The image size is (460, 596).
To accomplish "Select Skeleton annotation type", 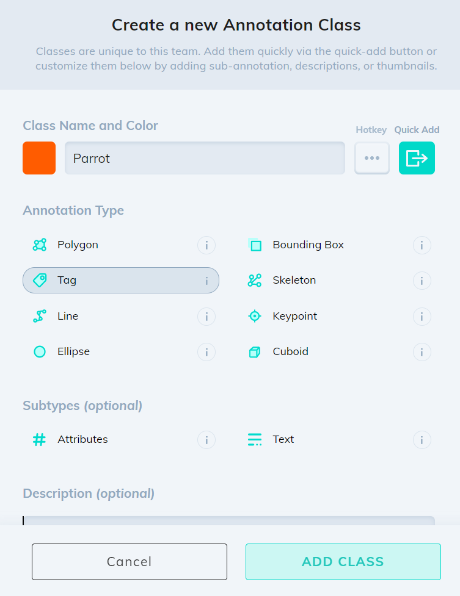I will [x=294, y=281].
